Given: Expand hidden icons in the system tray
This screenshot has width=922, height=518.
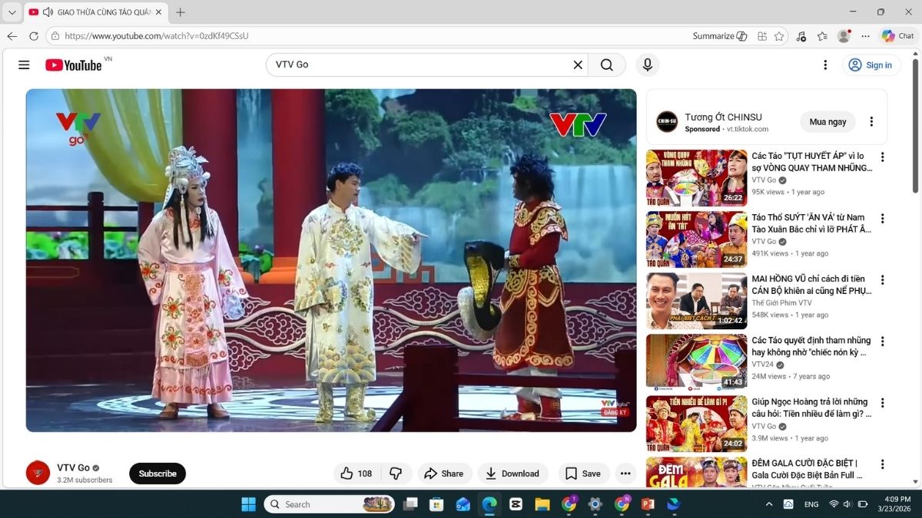Looking at the screenshot, I should point(769,504).
